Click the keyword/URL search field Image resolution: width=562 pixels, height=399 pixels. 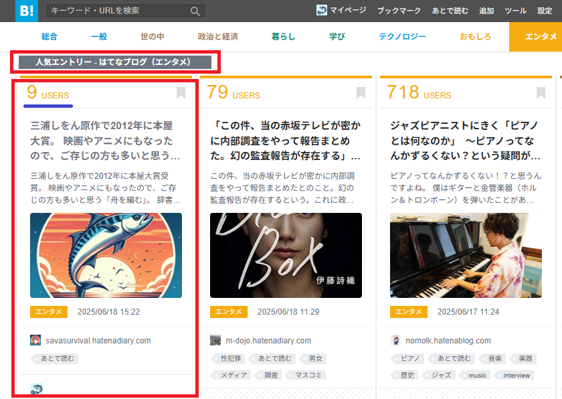click(126, 11)
